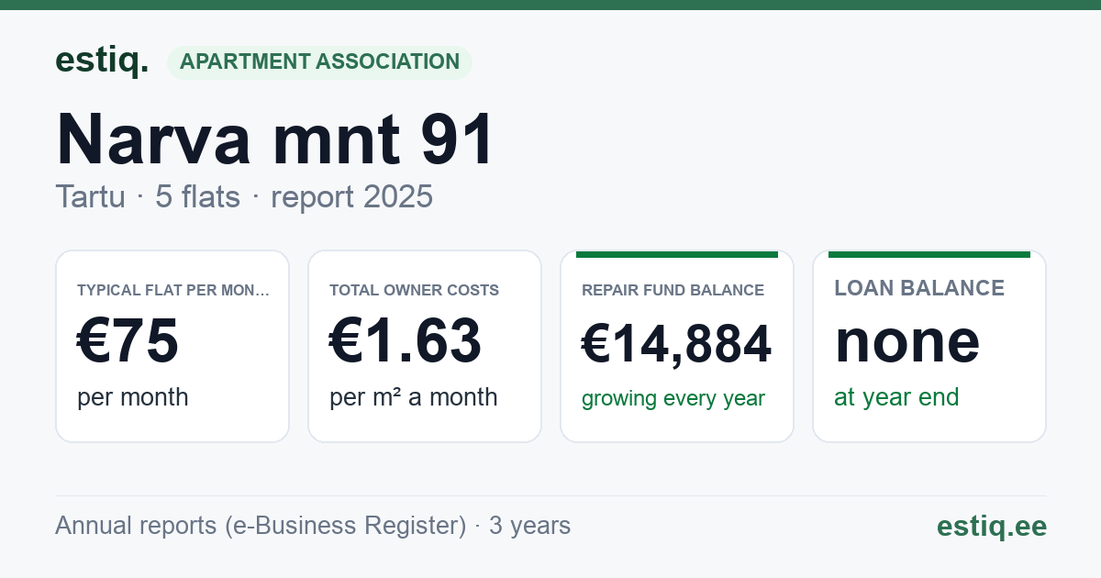Image resolution: width=1101 pixels, height=578 pixels.
Task: Click the €1.63 value
Action: pos(406,341)
